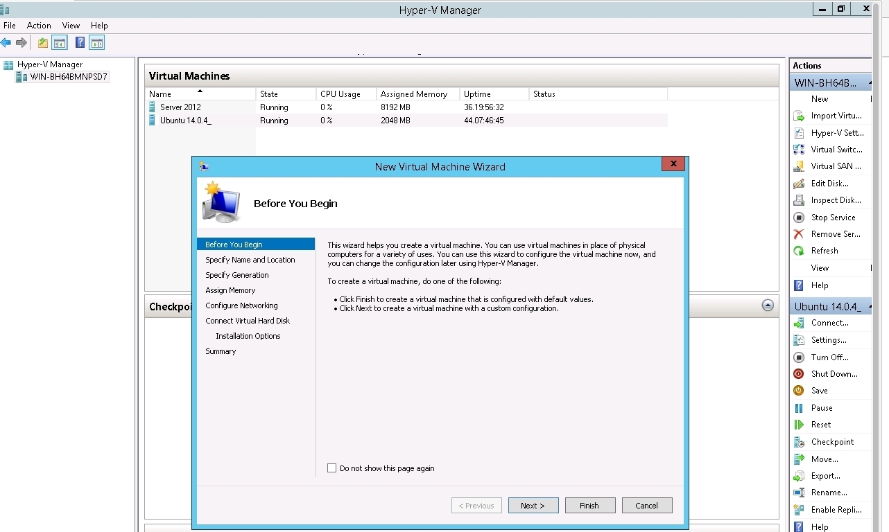Screen dimensions: 889x532
Task: Click the Import Virtual Machine action icon
Action: [799, 116]
